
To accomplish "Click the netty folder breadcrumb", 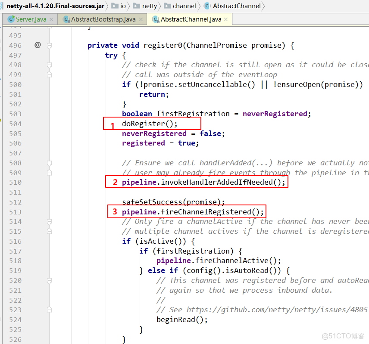I will 145,6.
